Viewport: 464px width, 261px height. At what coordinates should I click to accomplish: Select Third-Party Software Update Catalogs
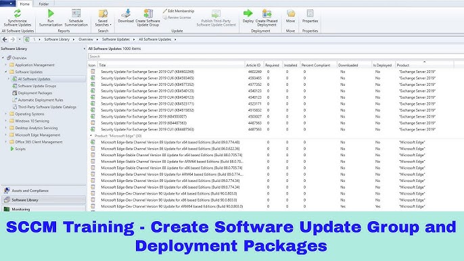(47, 107)
